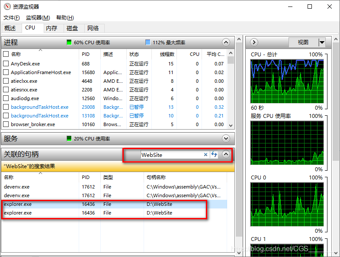Image resolution: width=340 pixels, height=257 pixels.
Task: Click PID 15680 cell of ApplicationFrameHost.exe
Action: pyautogui.click(x=88, y=72)
